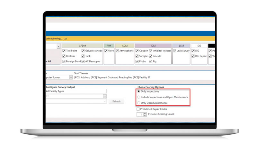Uncheck the Valve checkbox under VM
The width and height of the screenshot is (257, 144).
click(x=106, y=51)
